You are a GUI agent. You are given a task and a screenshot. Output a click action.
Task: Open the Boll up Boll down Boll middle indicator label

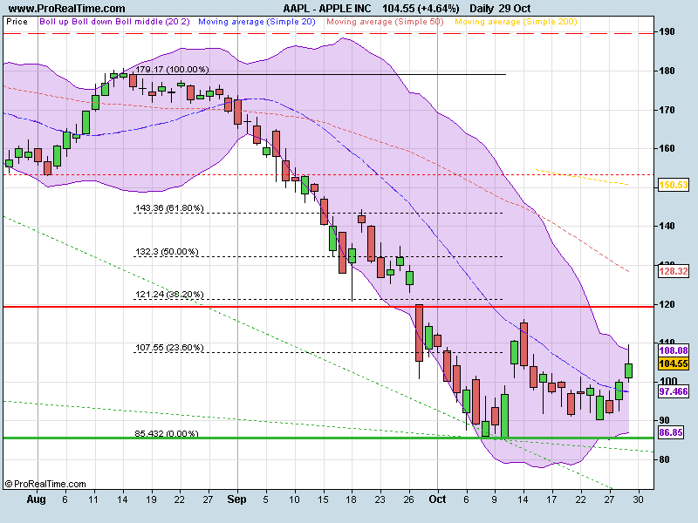(115, 21)
